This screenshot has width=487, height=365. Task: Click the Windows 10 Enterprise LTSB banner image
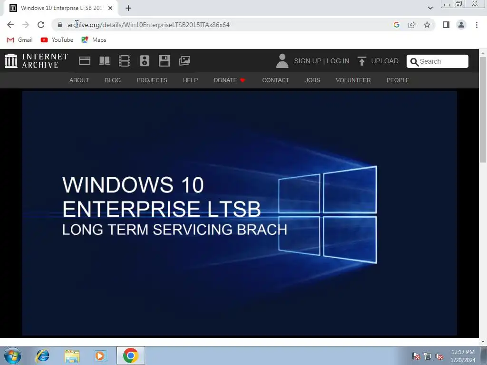pos(239,213)
